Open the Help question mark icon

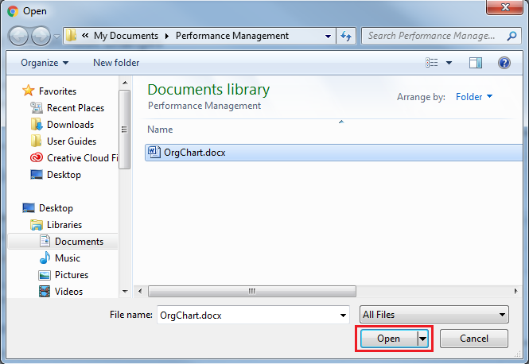504,63
